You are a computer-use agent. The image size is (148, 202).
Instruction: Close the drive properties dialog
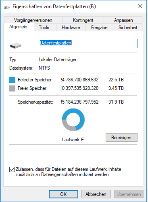(x=140, y=6)
